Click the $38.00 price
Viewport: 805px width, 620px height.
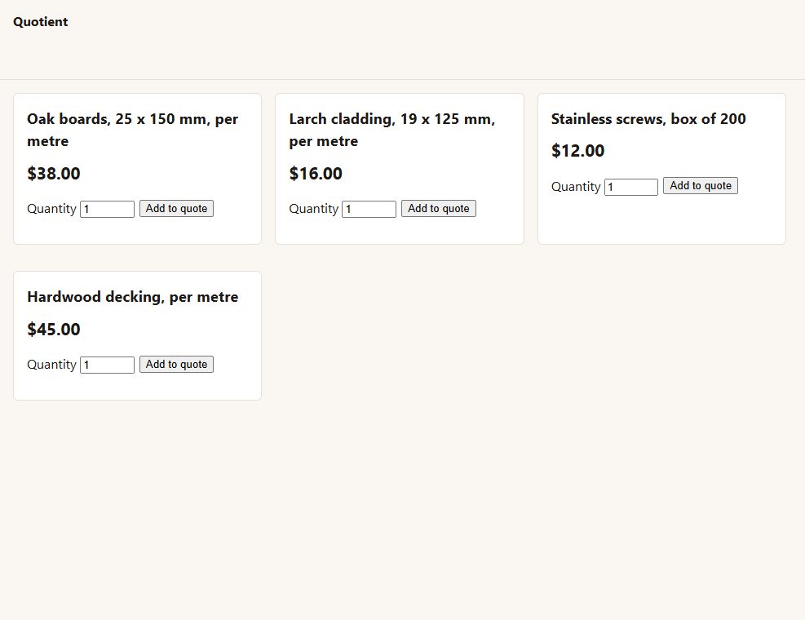54,174
